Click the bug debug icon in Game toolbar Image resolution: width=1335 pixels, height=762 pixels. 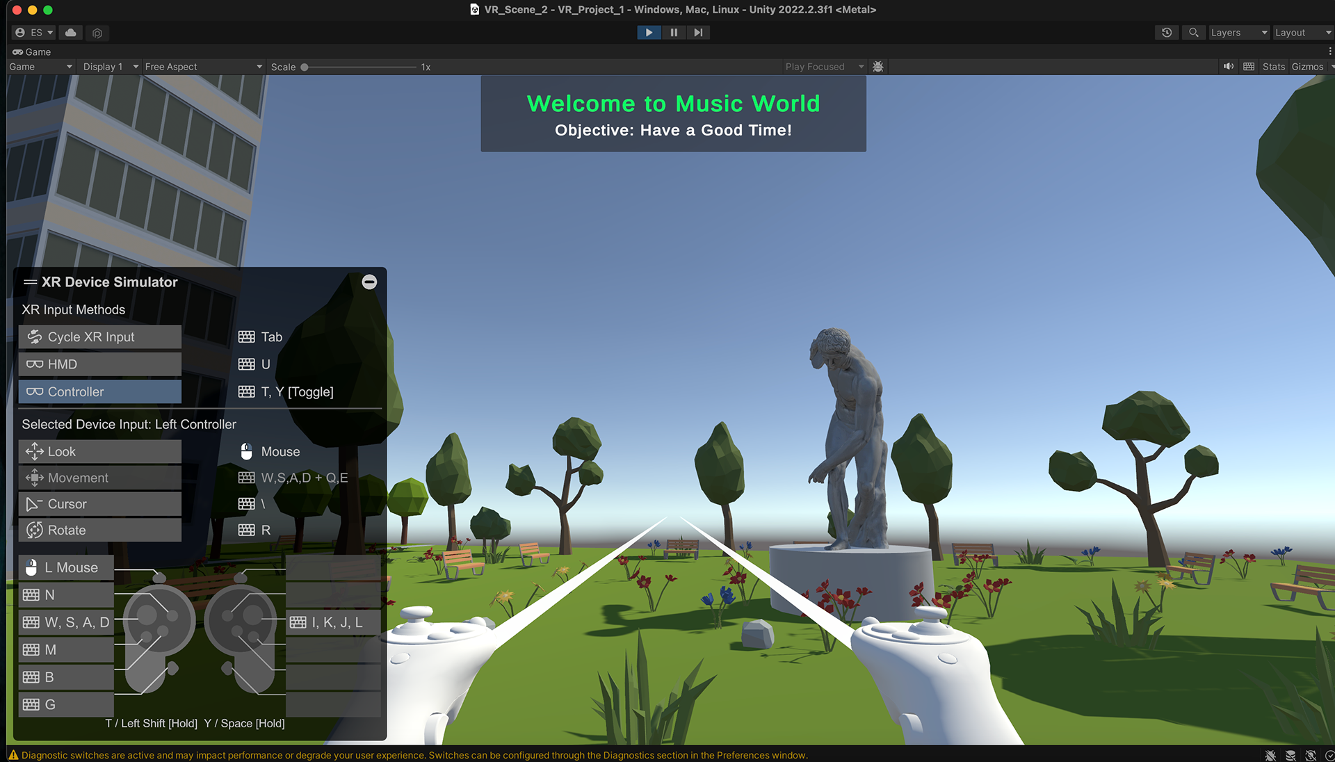pos(878,67)
